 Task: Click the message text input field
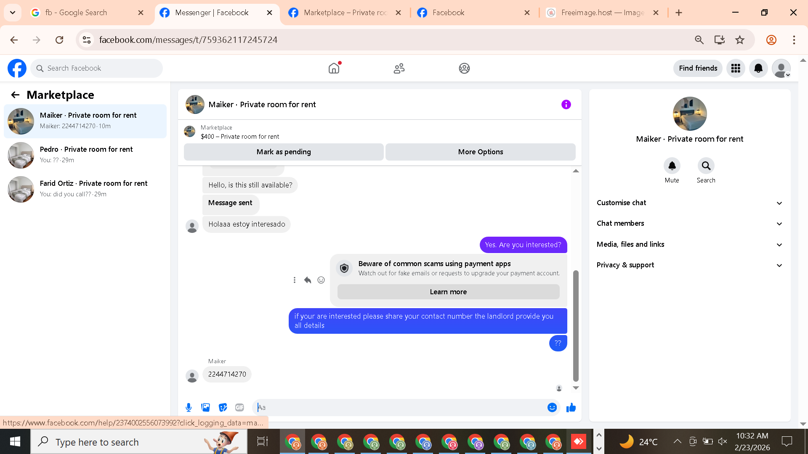tap(400, 407)
